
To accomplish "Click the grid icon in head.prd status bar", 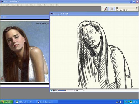I will pyautogui.click(x=54, y=90).
